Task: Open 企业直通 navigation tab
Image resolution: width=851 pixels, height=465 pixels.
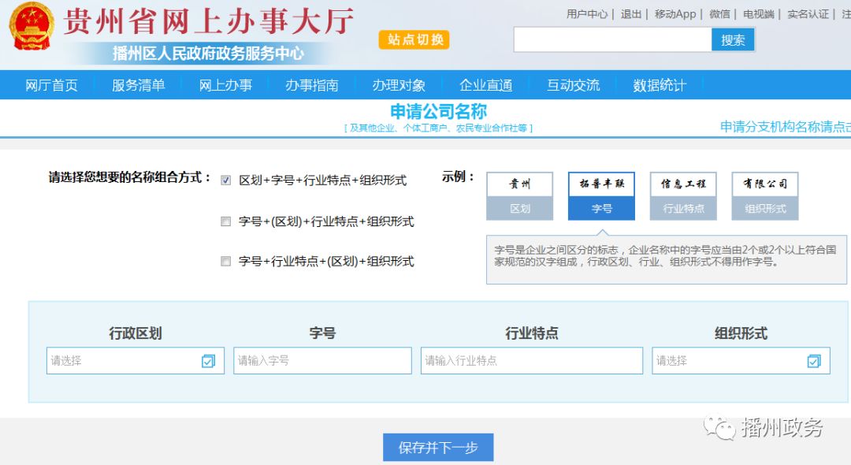Action: pyautogui.click(x=486, y=85)
